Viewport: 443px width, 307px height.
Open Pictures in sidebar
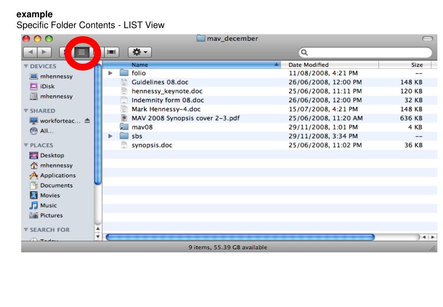(x=46, y=216)
